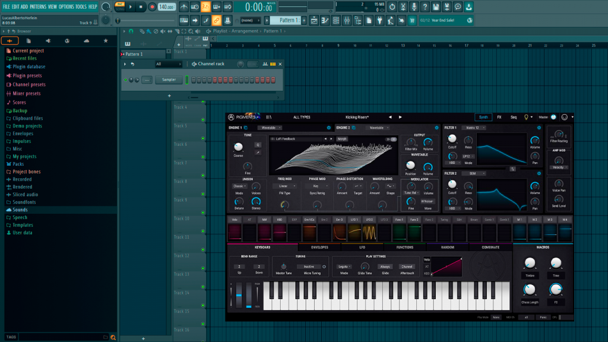Open Filter 1 Matrix 12 type dropdown
The image size is (608, 342).
click(x=474, y=128)
